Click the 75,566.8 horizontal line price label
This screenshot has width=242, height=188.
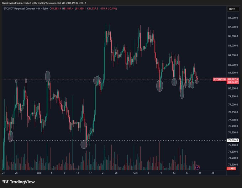click(x=233, y=140)
